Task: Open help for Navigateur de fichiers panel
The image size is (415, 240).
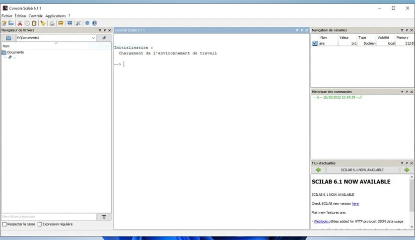Action: (x=100, y=30)
